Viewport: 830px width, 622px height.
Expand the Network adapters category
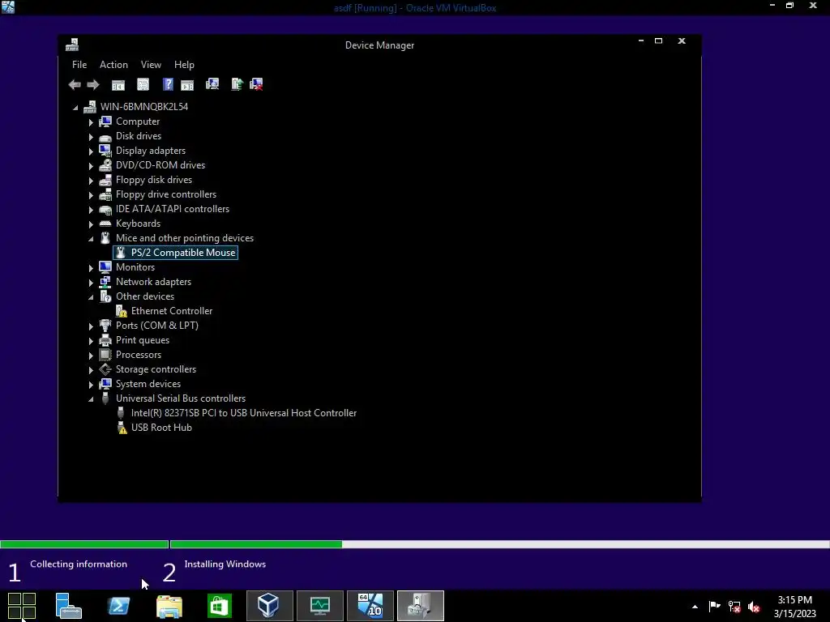coord(91,283)
